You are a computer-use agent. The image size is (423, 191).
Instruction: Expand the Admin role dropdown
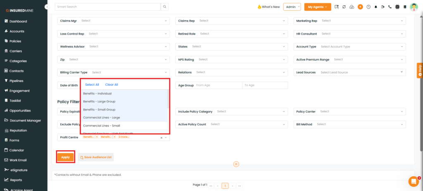[292, 7]
